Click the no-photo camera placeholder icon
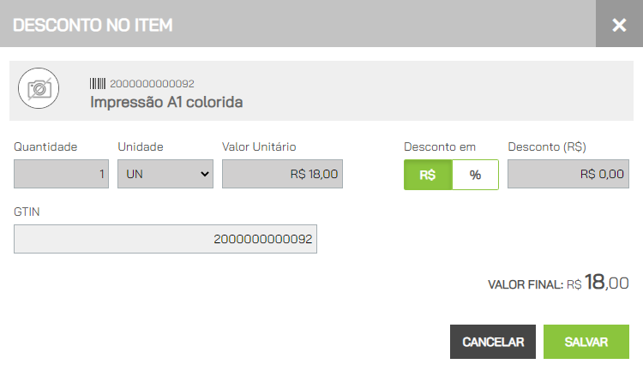 tap(39, 88)
